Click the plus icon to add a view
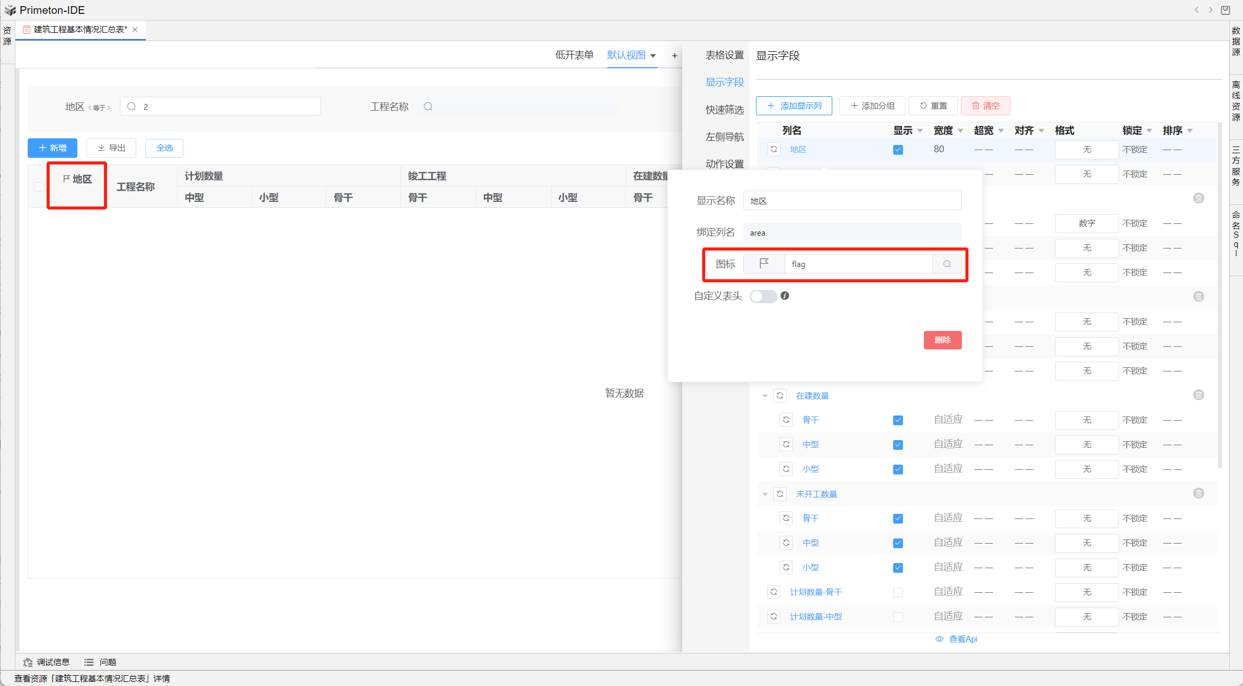This screenshot has height=686, width=1243. point(675,55)
